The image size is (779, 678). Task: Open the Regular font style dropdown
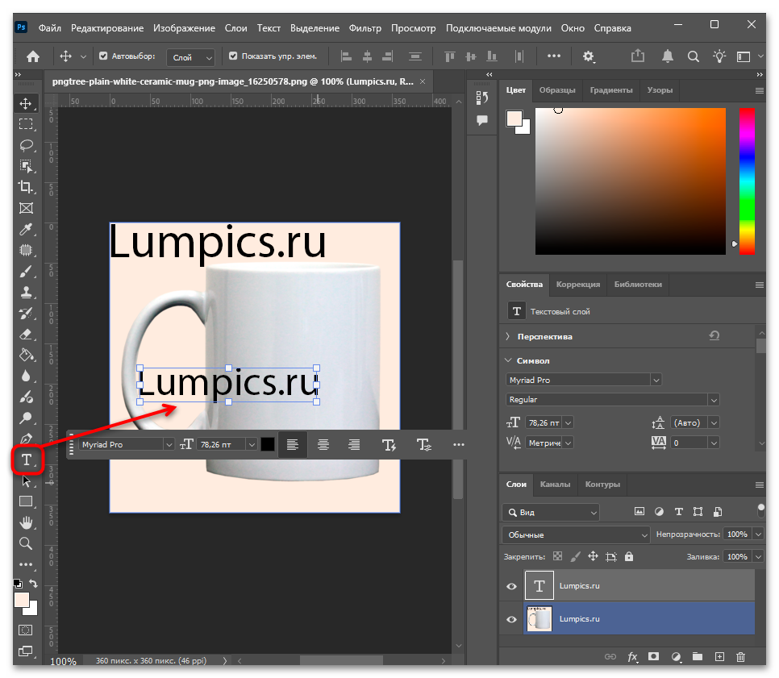tap(612, 400)
